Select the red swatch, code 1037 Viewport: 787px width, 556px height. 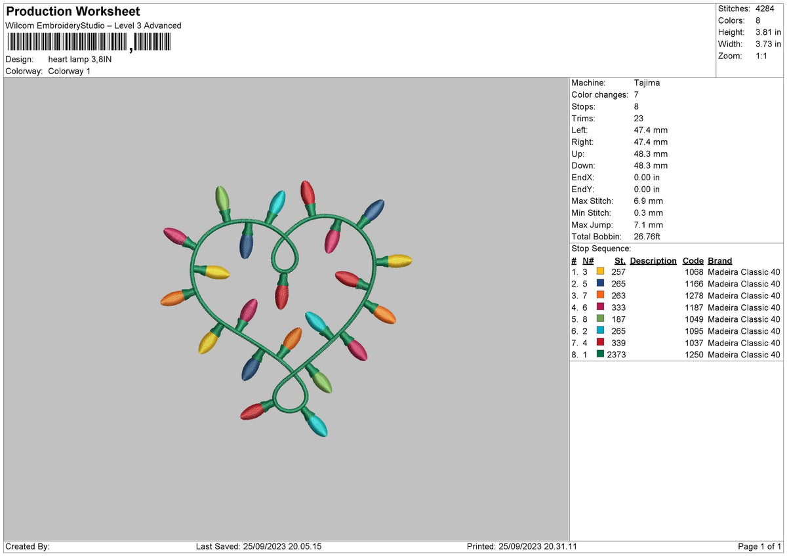[x=600, y=343]
